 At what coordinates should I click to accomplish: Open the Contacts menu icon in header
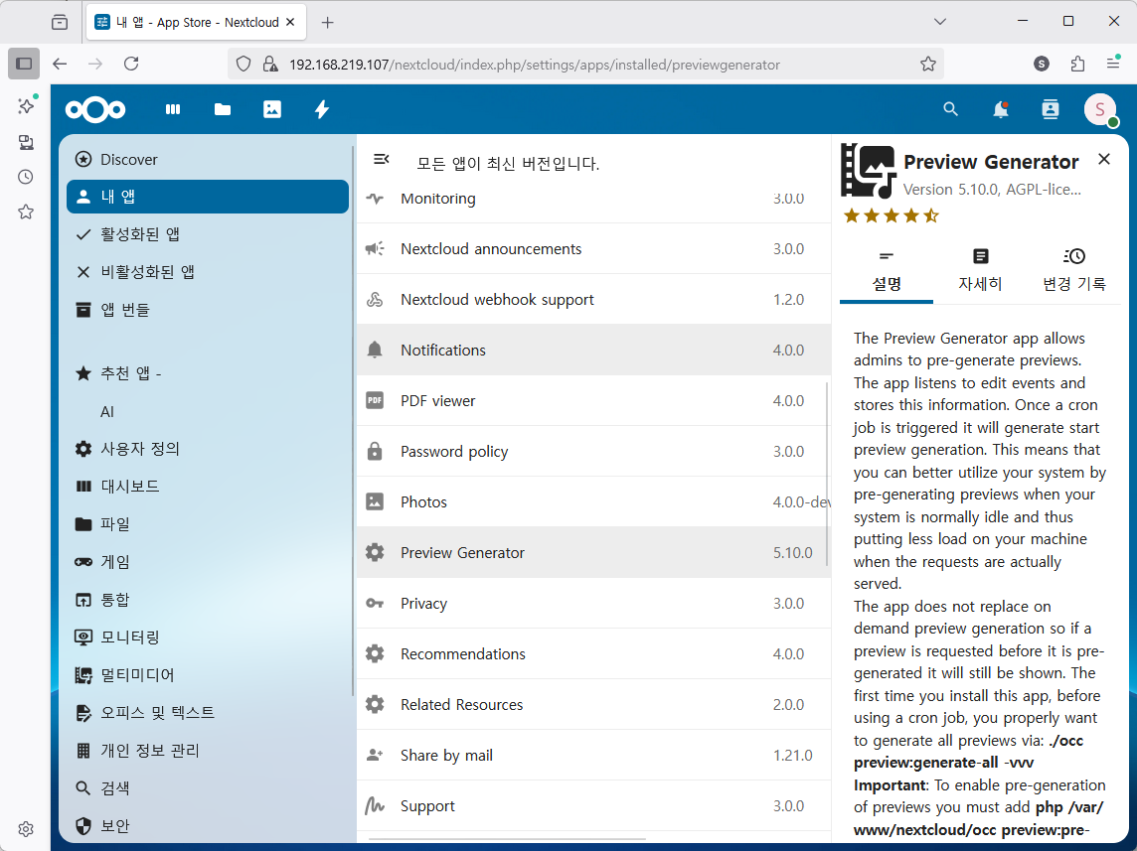[x=1050, y=109]
